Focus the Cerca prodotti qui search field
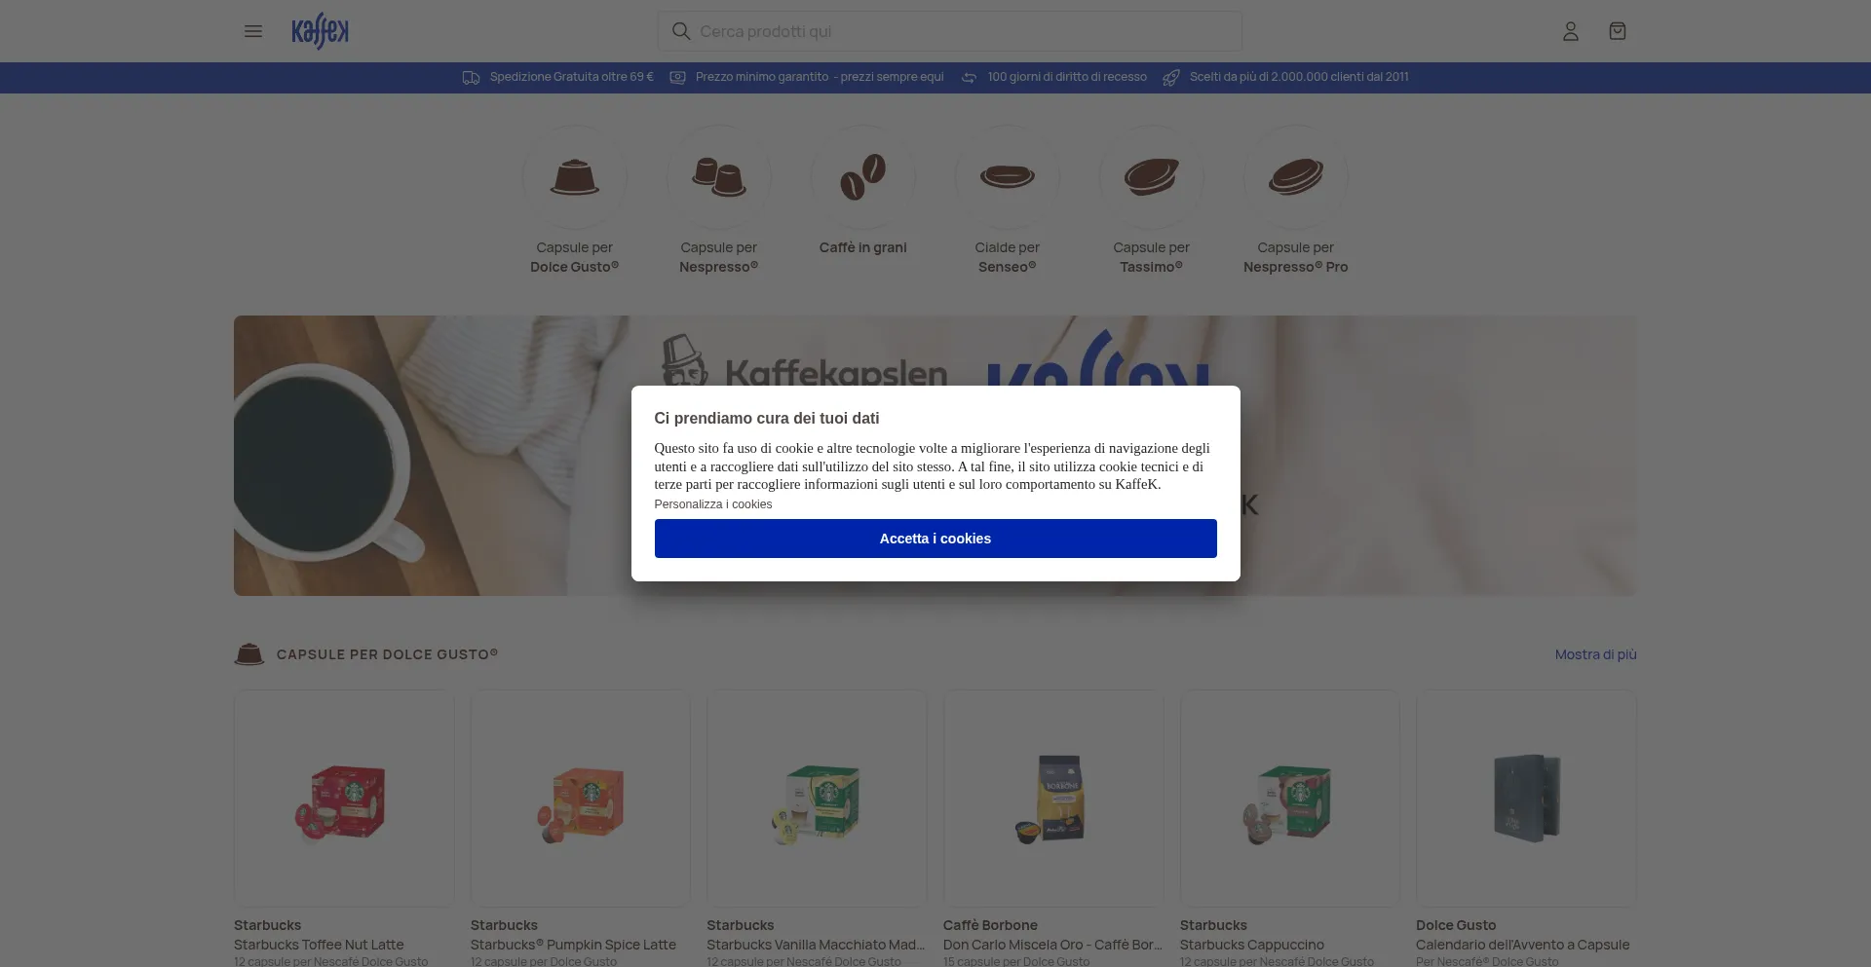 point(950,31)
